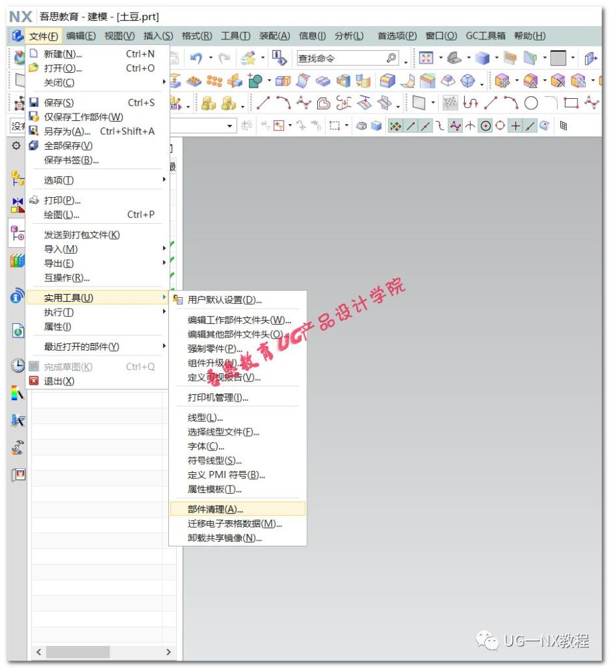The image size is (609, 668).
Task: Choose 迁移电子表格数据(M)... entry
Action: [x=238, y=524]
